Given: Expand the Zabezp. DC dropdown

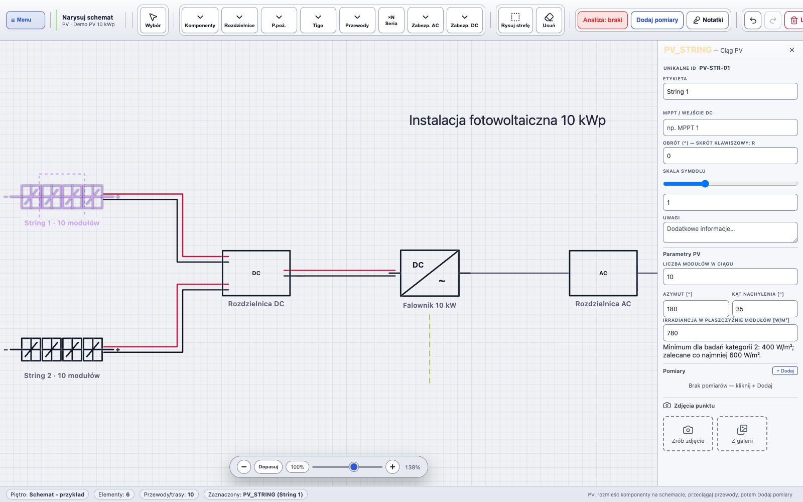Looking at the screenshot, I should [x=465, y=20].
